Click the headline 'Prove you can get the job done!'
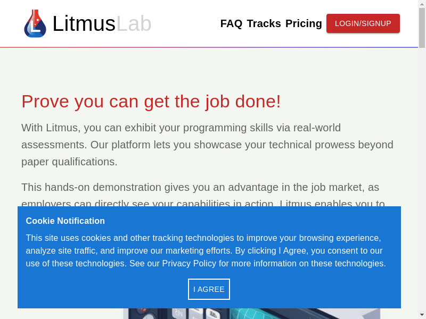This screenshot has width=426, height=319. click(151, 101)
